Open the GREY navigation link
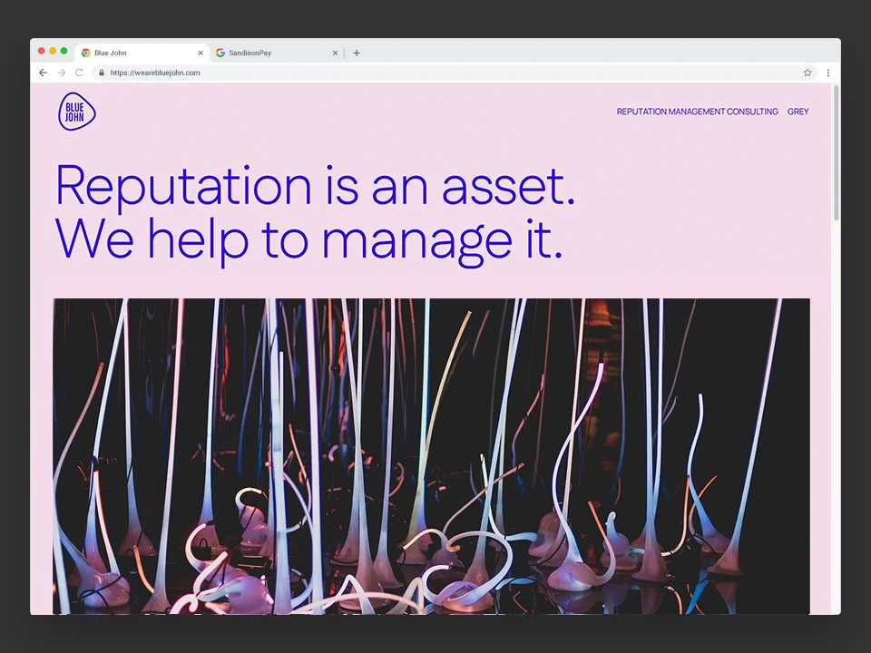This screenshot has width=871, height=653. click(x=798, y=112)
